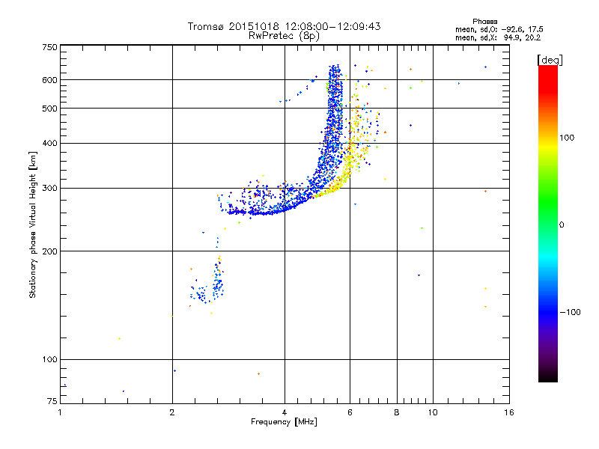The width and height of the screenshot is (599, 449).
Task: Click the x-axis tick label '6'
Action: coord(350,412)
